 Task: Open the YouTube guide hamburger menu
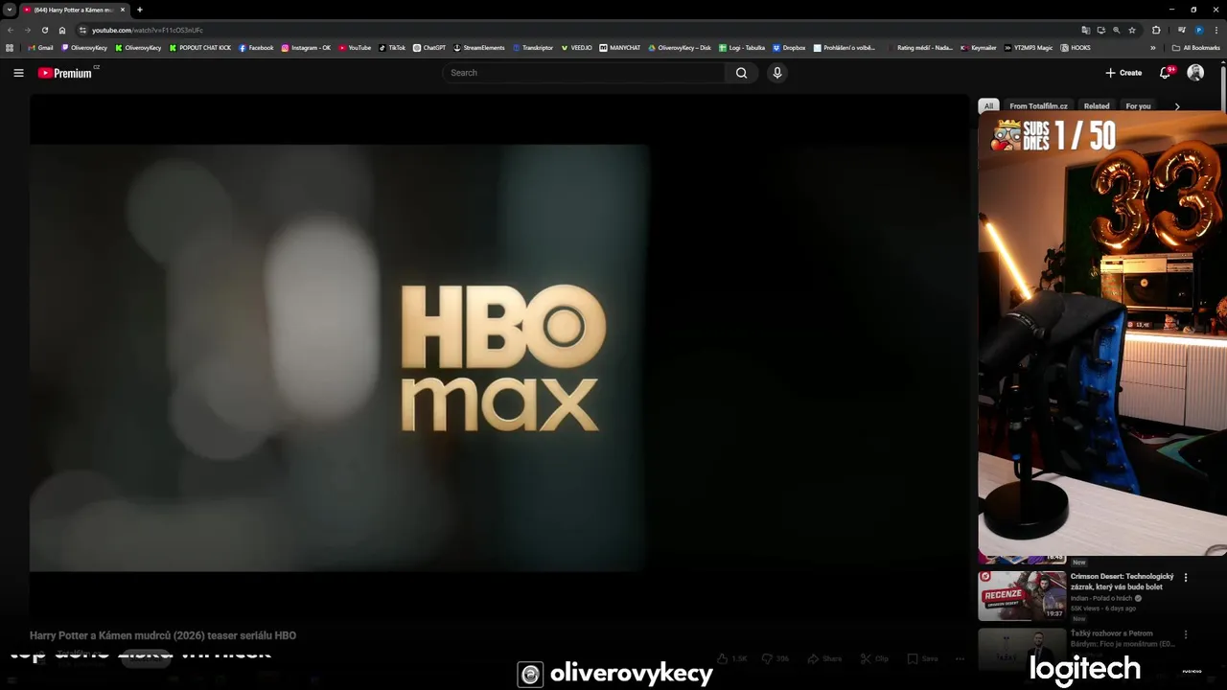[x=18, y=73]
